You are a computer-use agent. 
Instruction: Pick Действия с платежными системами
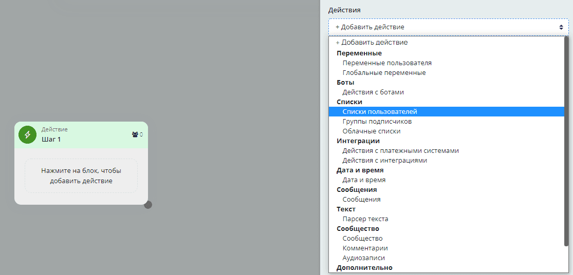coord(400,151)
